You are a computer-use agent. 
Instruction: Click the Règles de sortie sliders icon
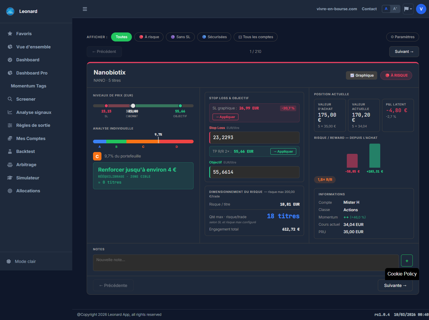point(10,125)
